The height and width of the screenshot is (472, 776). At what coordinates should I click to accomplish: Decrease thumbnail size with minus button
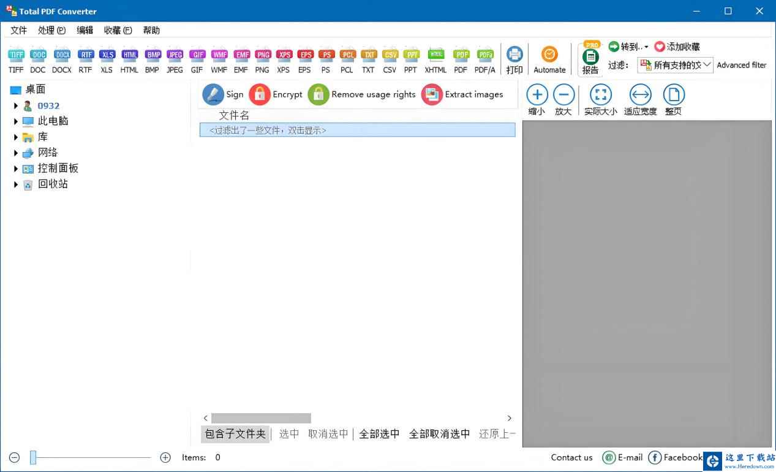click(x=15, y=457)
